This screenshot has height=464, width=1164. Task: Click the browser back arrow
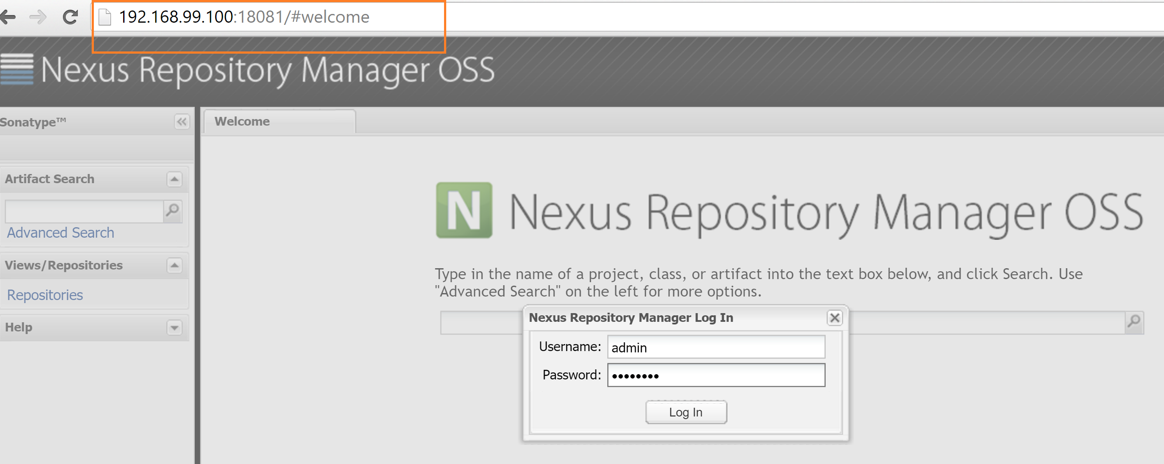click(x=8, y=17)
